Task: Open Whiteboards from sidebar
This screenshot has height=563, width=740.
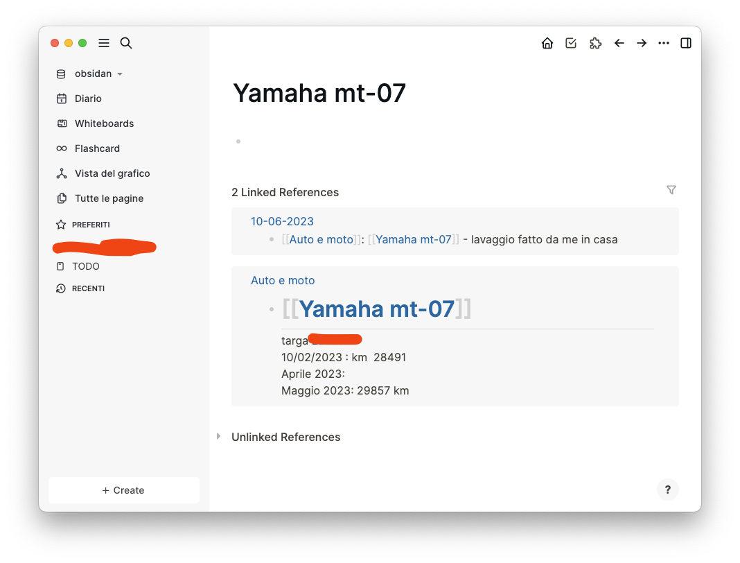Action: click(x=105, y=123)
